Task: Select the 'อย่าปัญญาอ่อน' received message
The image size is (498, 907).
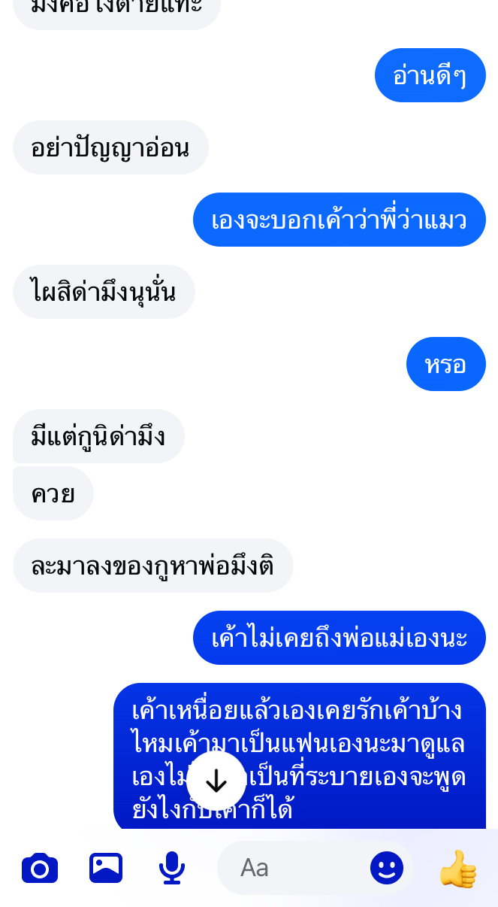Action: pyautogui.click(x=110, y=147)
